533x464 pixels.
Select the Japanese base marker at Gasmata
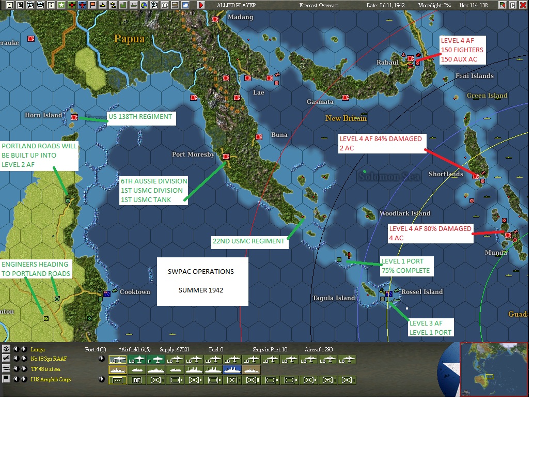[x=346, y=98]
